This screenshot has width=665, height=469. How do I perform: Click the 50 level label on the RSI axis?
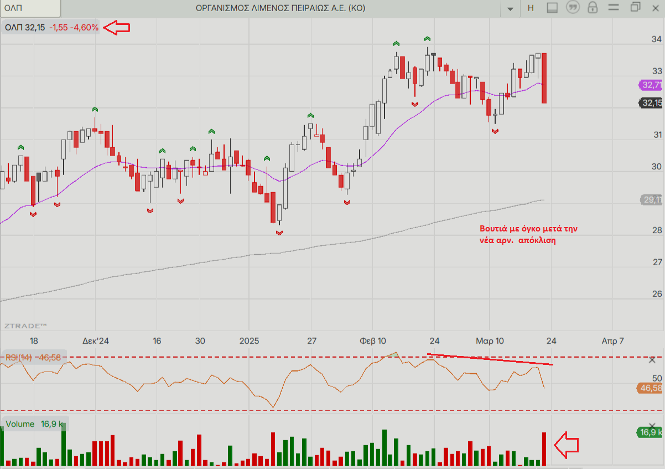(x=656, y=378)
